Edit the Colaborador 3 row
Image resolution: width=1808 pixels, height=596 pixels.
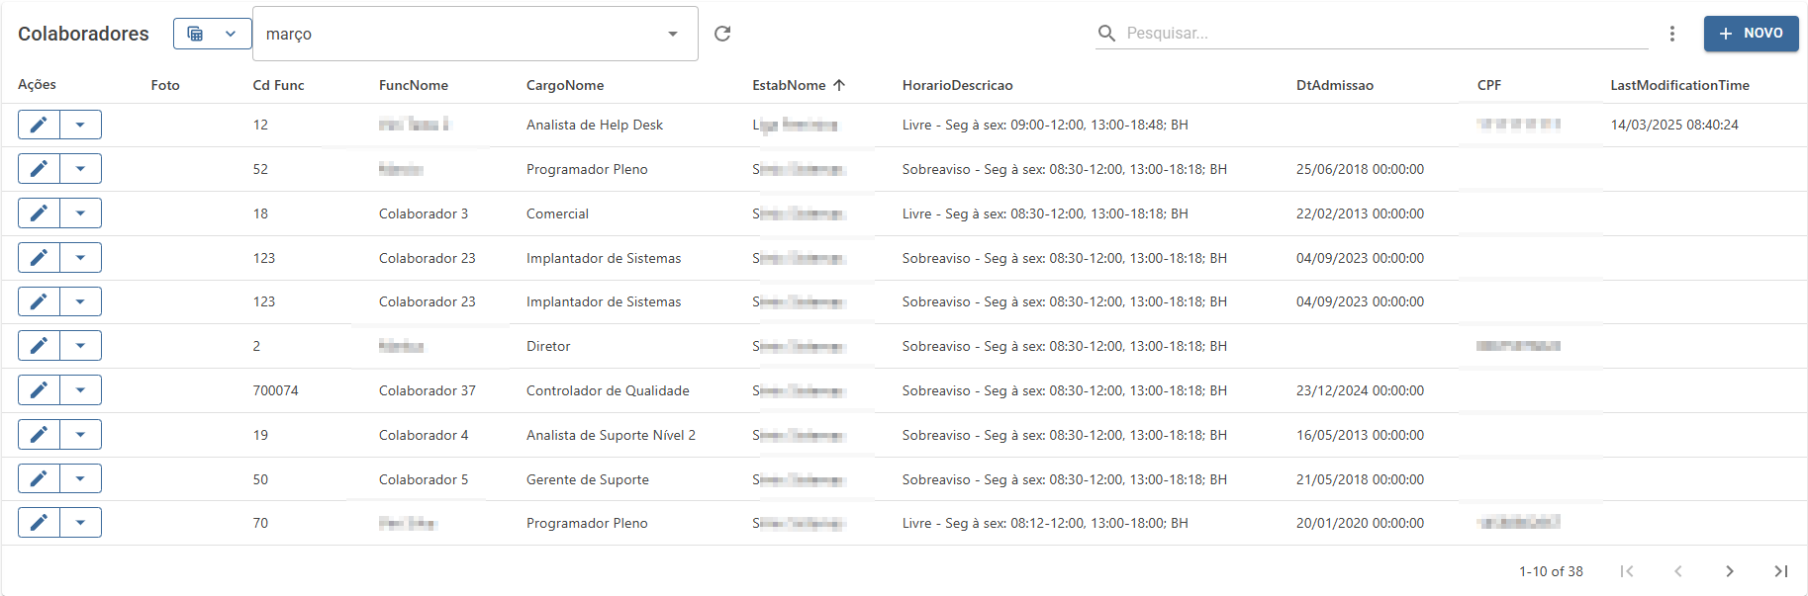pyautogui.click(x=39, y=213)
